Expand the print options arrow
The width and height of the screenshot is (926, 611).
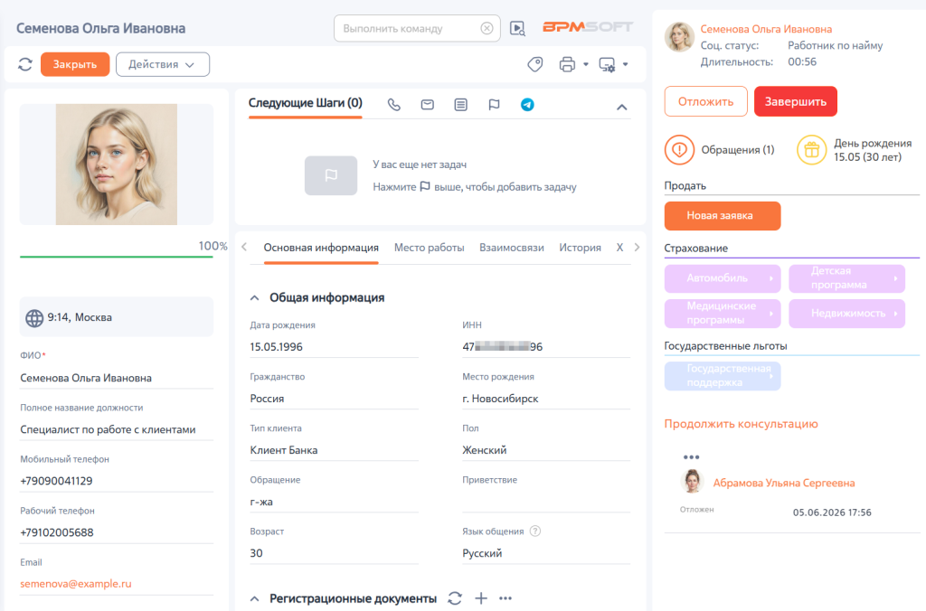pyautogui.click(x=586, y=64)
